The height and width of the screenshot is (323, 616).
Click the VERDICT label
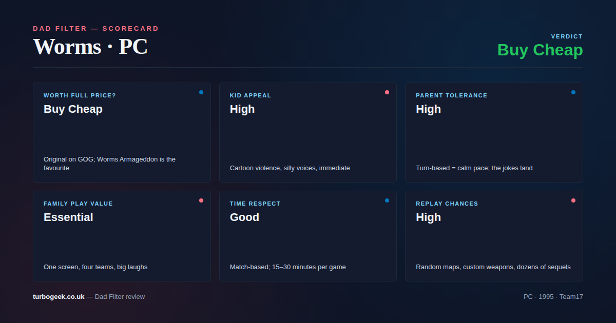tap(567, 36)
